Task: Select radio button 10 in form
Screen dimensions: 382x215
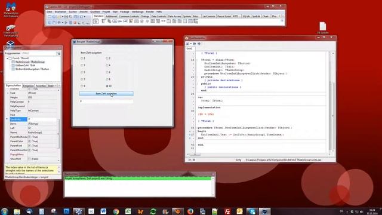Action: [107, 86]
